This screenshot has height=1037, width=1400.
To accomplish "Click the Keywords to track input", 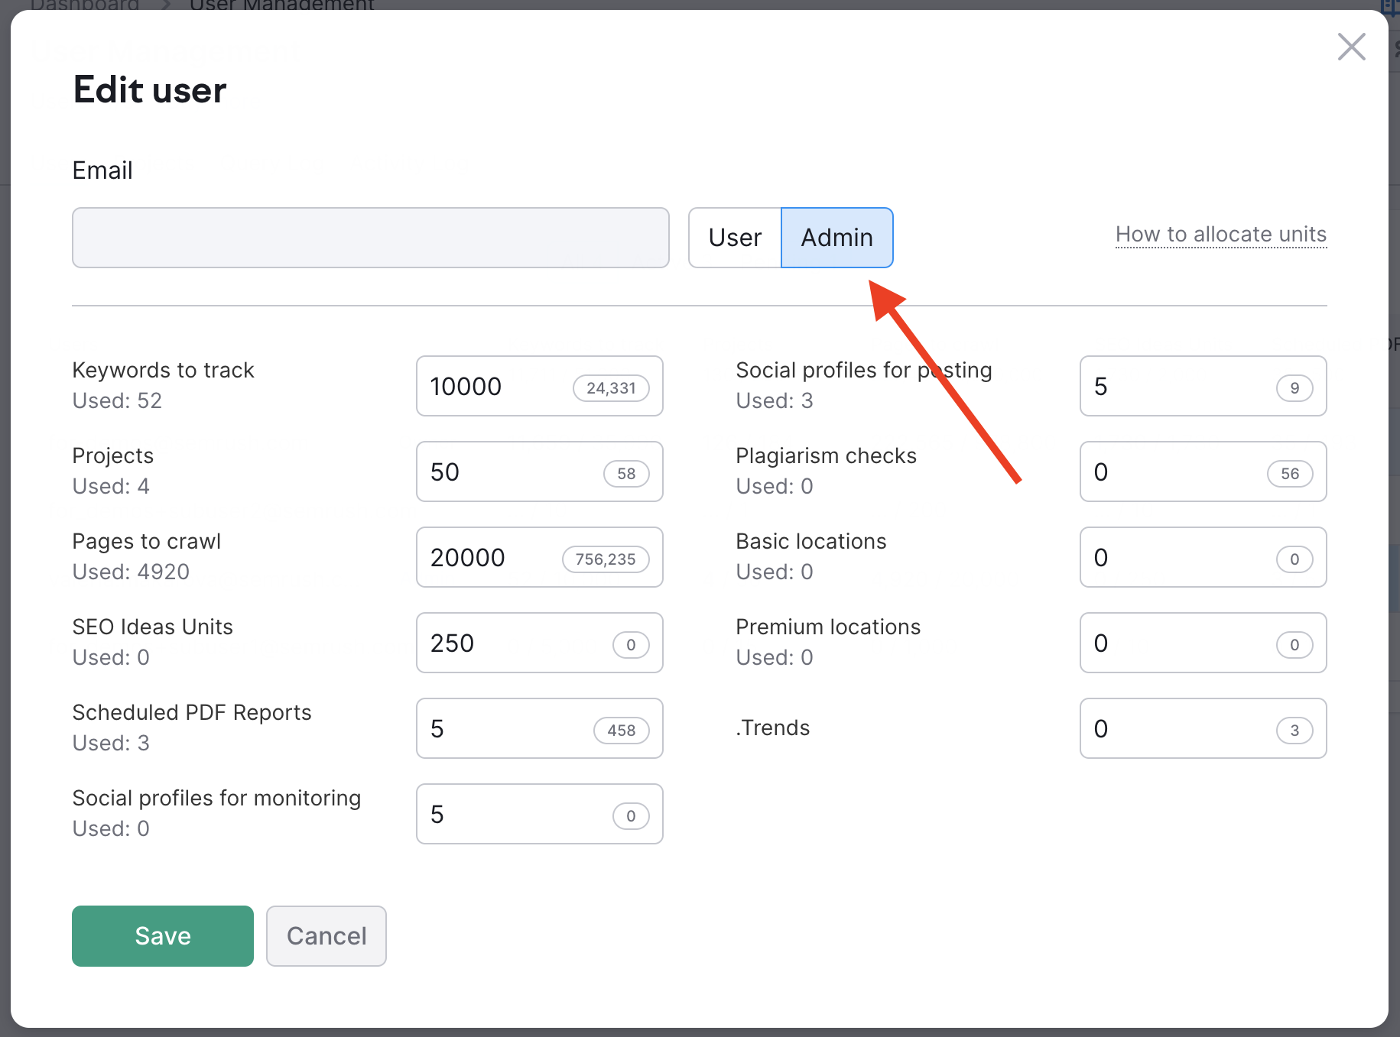I will click(493, 387).
